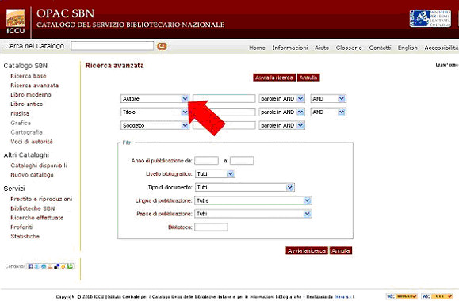The width and height of the screenshot is (459, 301).
Task: Open Cartografia in sidebar
Action: pyautogui.click(x=26, y=132)
